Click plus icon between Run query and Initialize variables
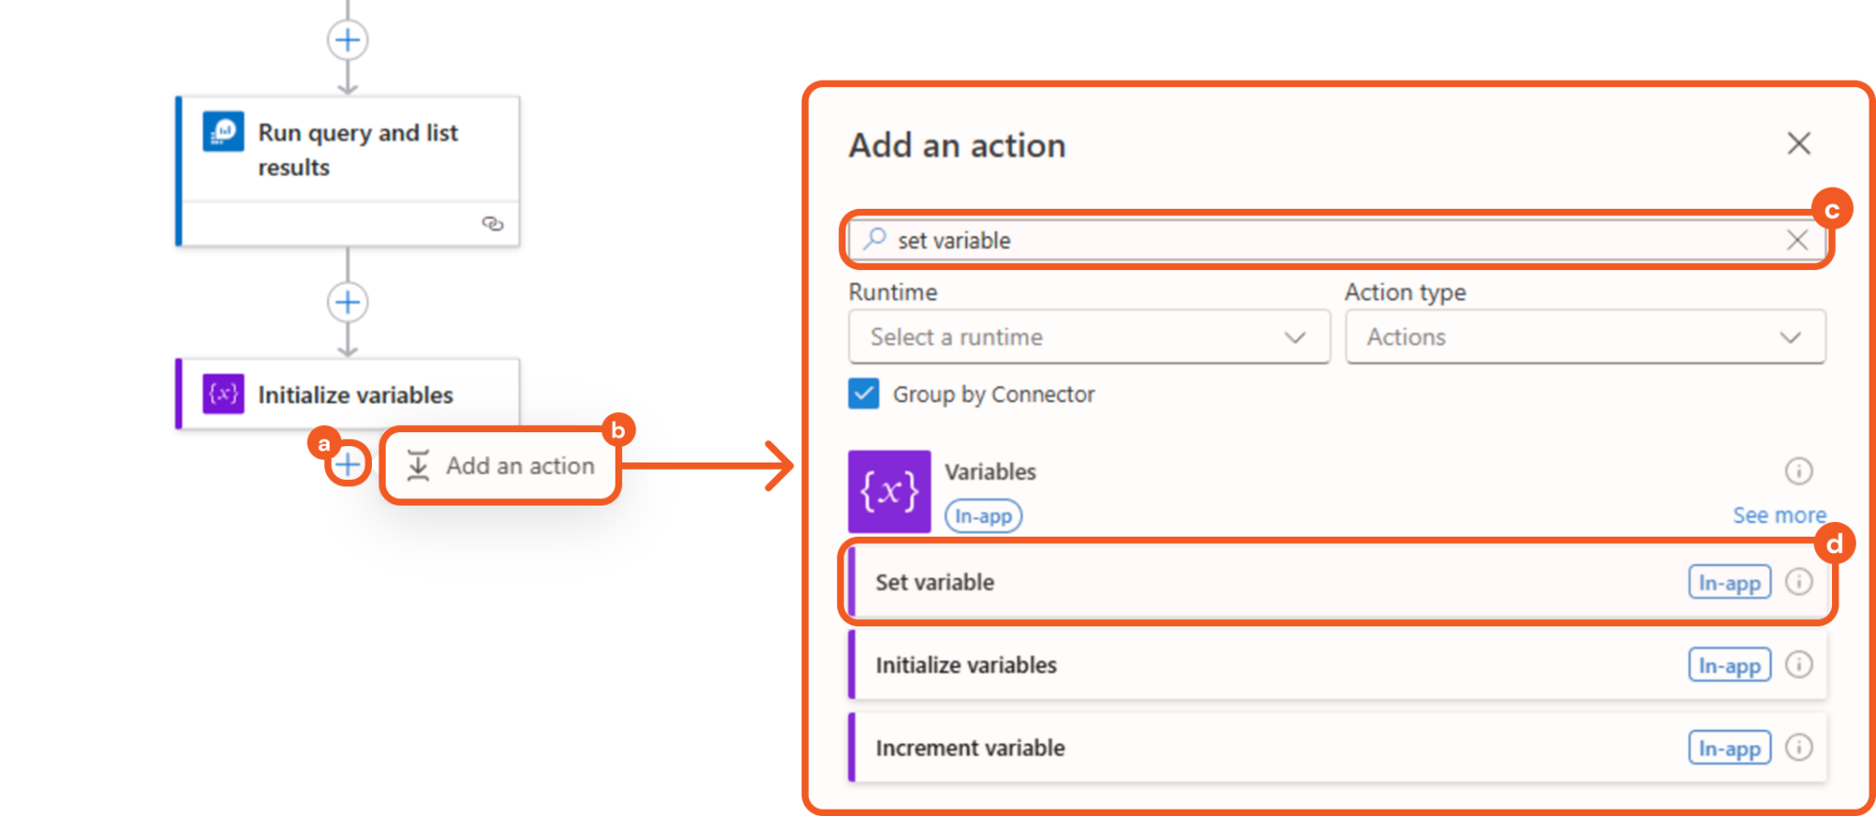This screenshot has width=1876, height=816. (x=347, y=302)
